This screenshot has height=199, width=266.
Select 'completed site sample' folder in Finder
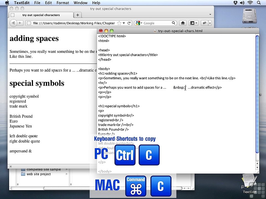[44, 169]
